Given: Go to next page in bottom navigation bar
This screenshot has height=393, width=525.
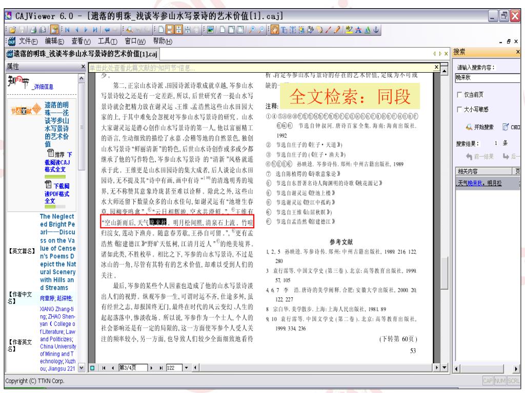Looking at the screenshot, I should (x=151, y=367).
